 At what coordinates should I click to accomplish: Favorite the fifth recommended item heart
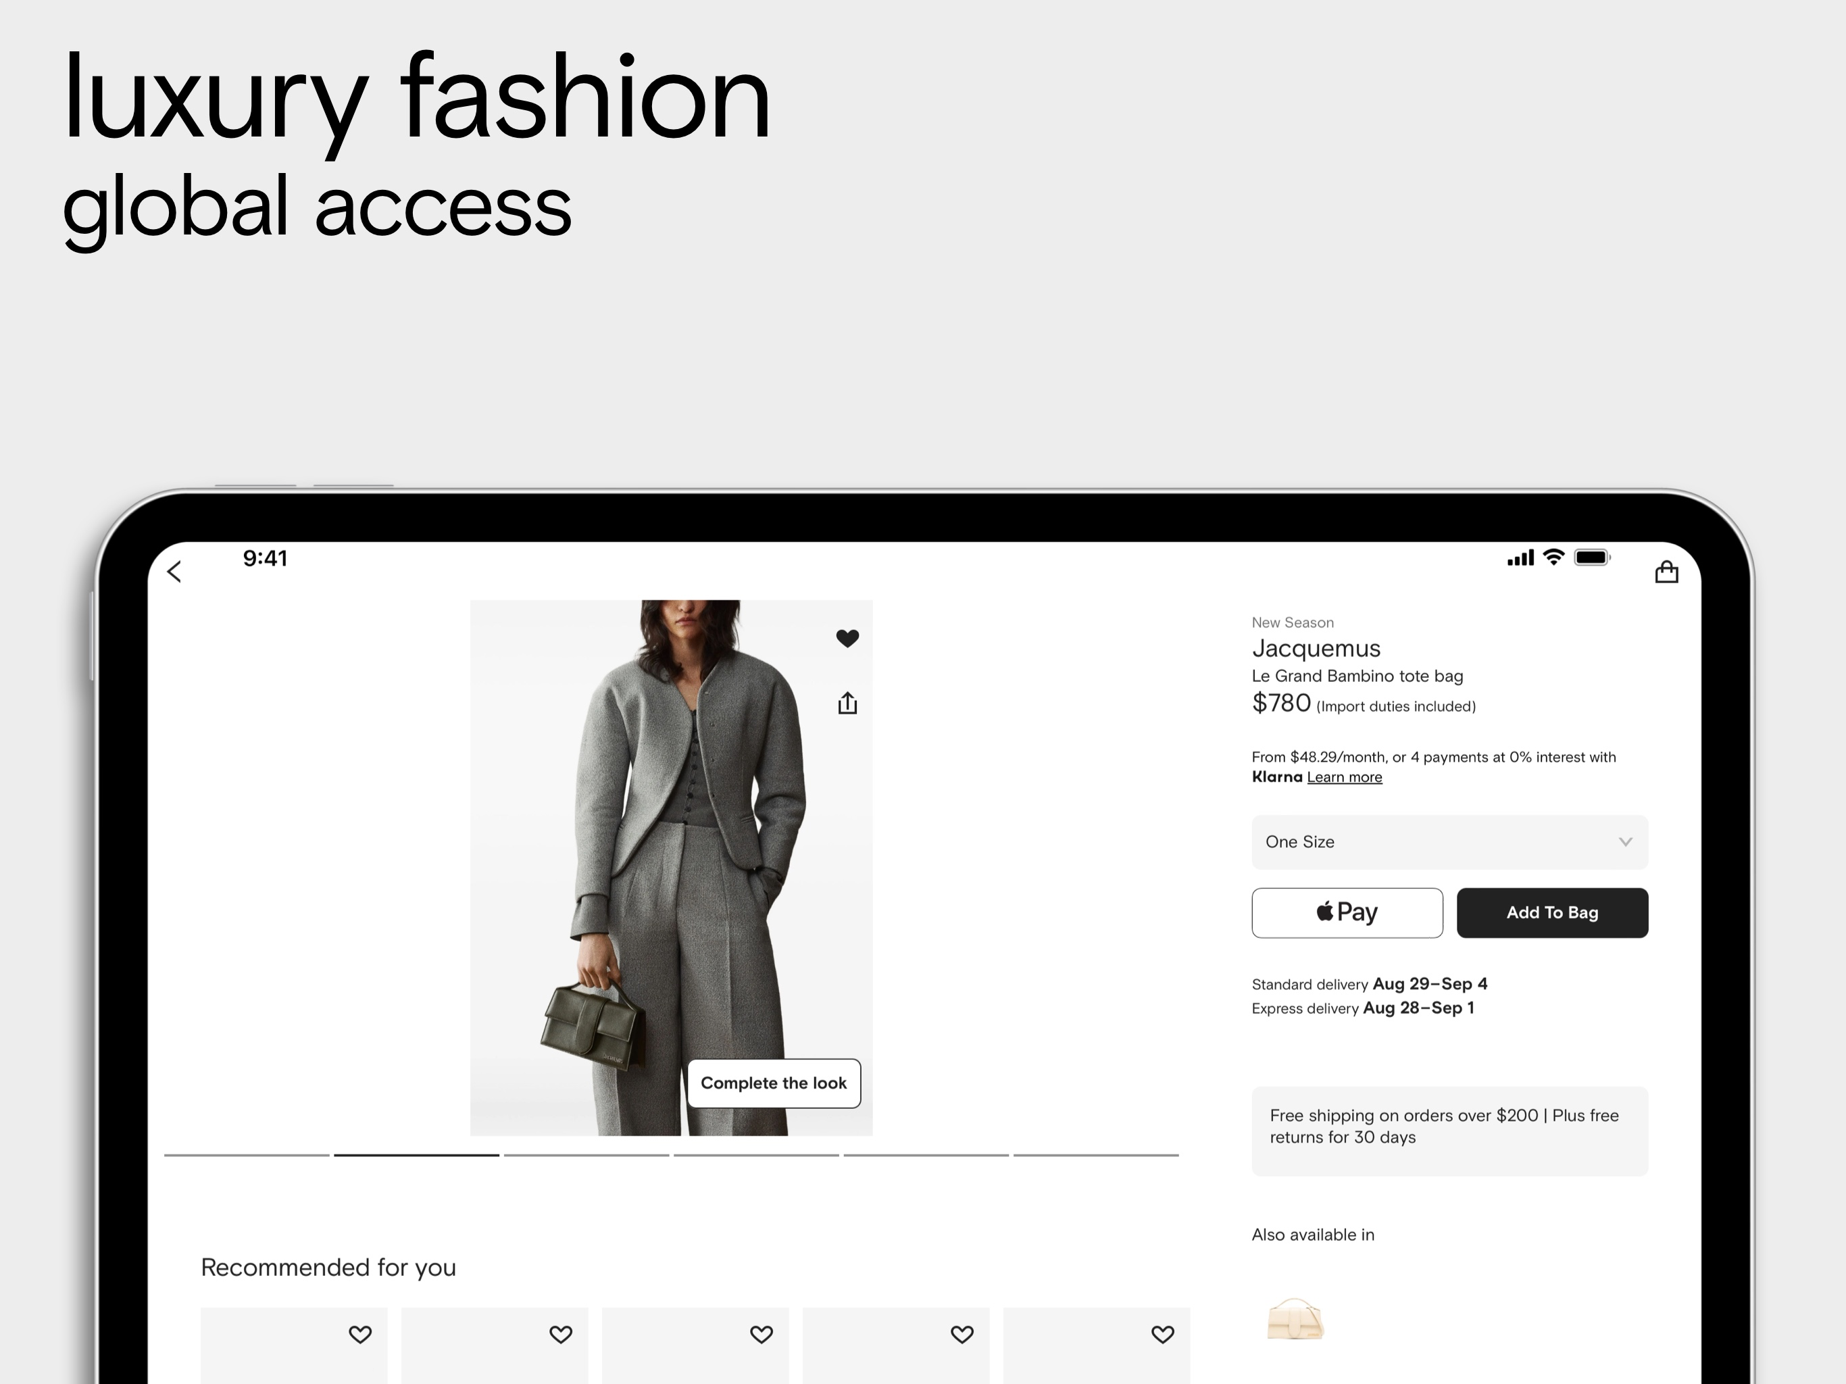pos(1162,1335)
